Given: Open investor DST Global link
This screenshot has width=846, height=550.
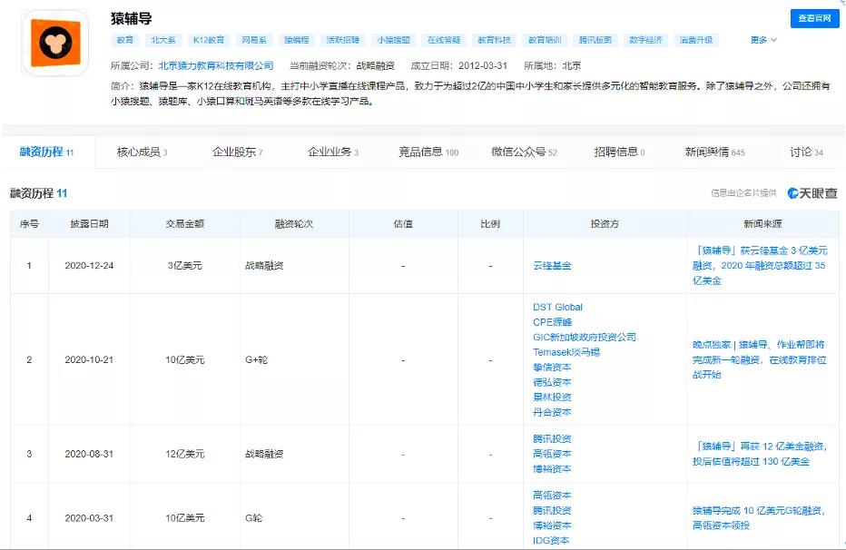Looking at the screenshot, I should [558, 307].
